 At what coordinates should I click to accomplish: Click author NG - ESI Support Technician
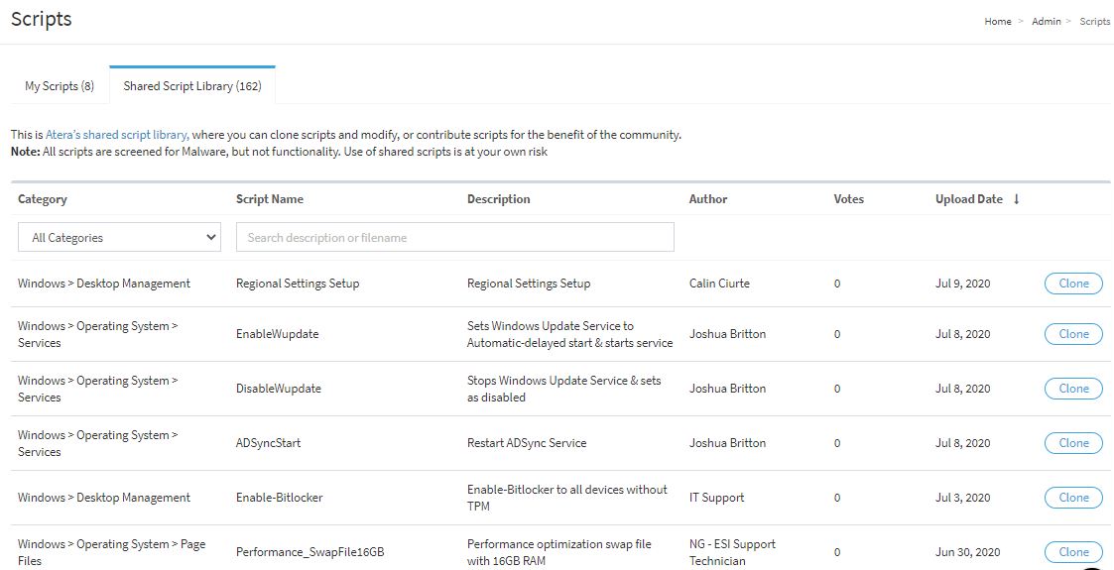(x=732, y=552)
